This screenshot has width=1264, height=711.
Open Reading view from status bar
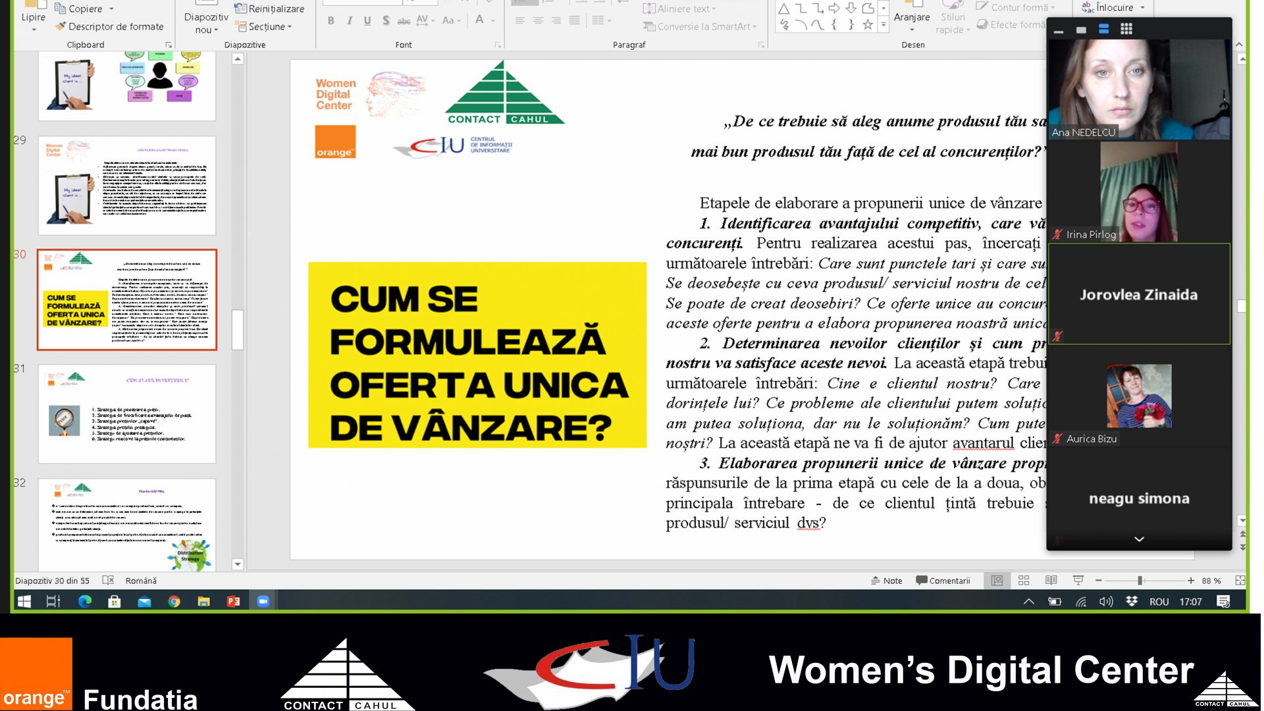pyautogui.click(x=1051, y=581)
